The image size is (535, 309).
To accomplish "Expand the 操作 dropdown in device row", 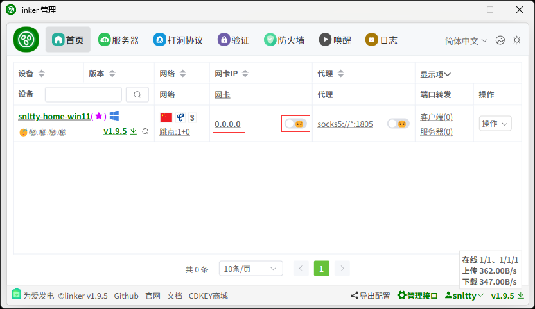I will pyautogui.click(x=495, y=124).
